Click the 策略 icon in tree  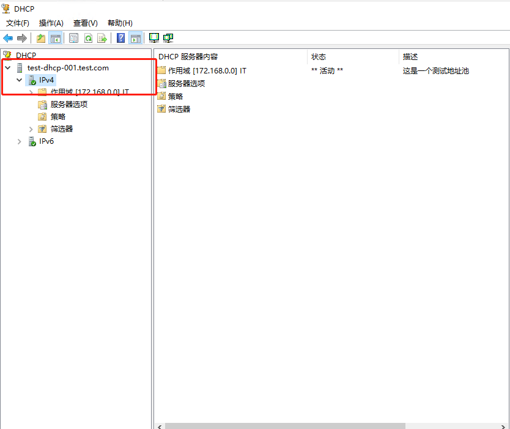tap(42, 117)
